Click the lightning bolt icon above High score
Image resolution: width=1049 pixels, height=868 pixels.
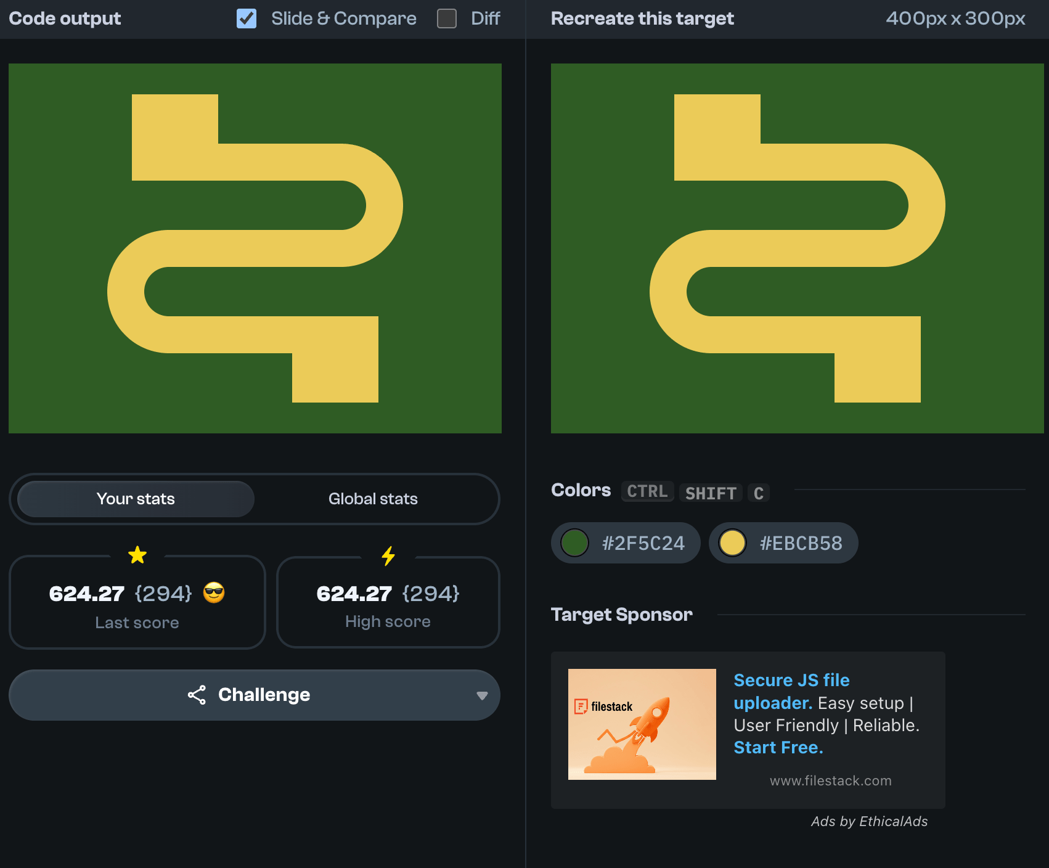pos(388,556)
